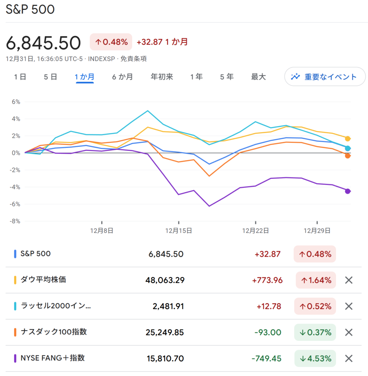368x376 pixels.
Task: Choose the 6か月 chart range
Action: (x=122, y=77)
